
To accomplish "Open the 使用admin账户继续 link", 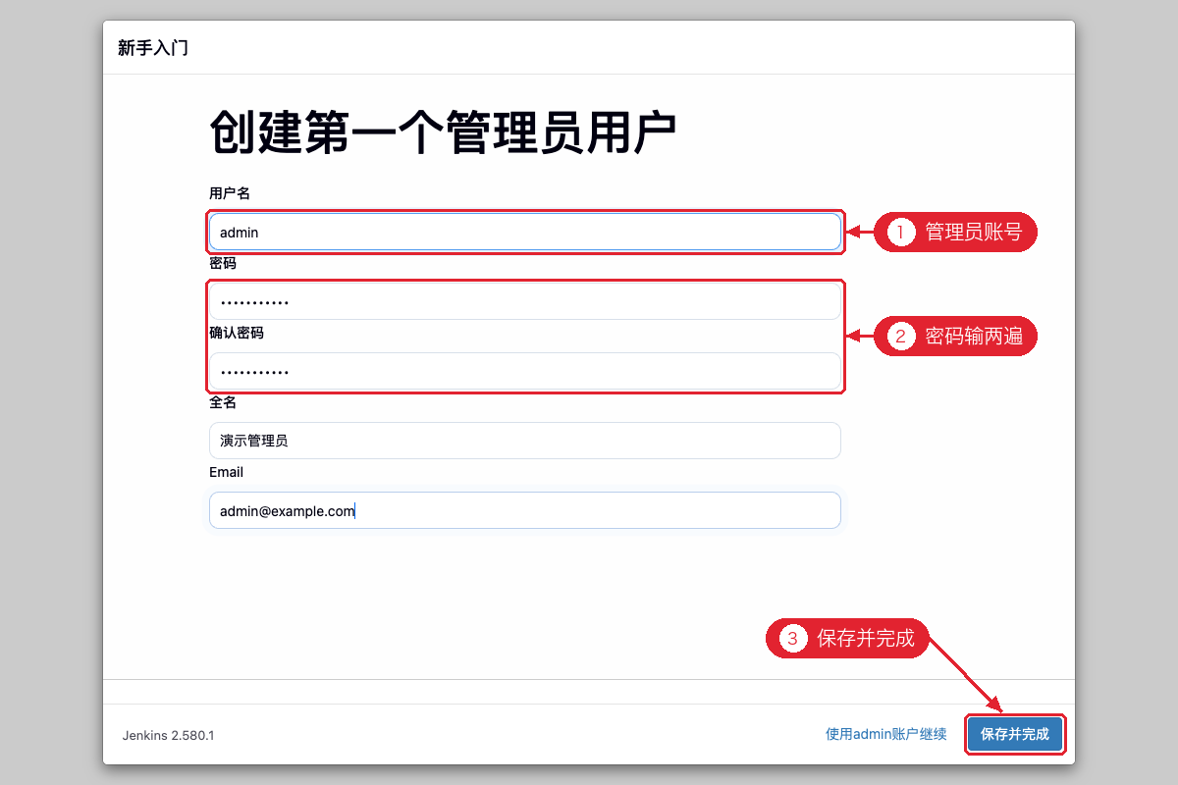I will point(886,734).
